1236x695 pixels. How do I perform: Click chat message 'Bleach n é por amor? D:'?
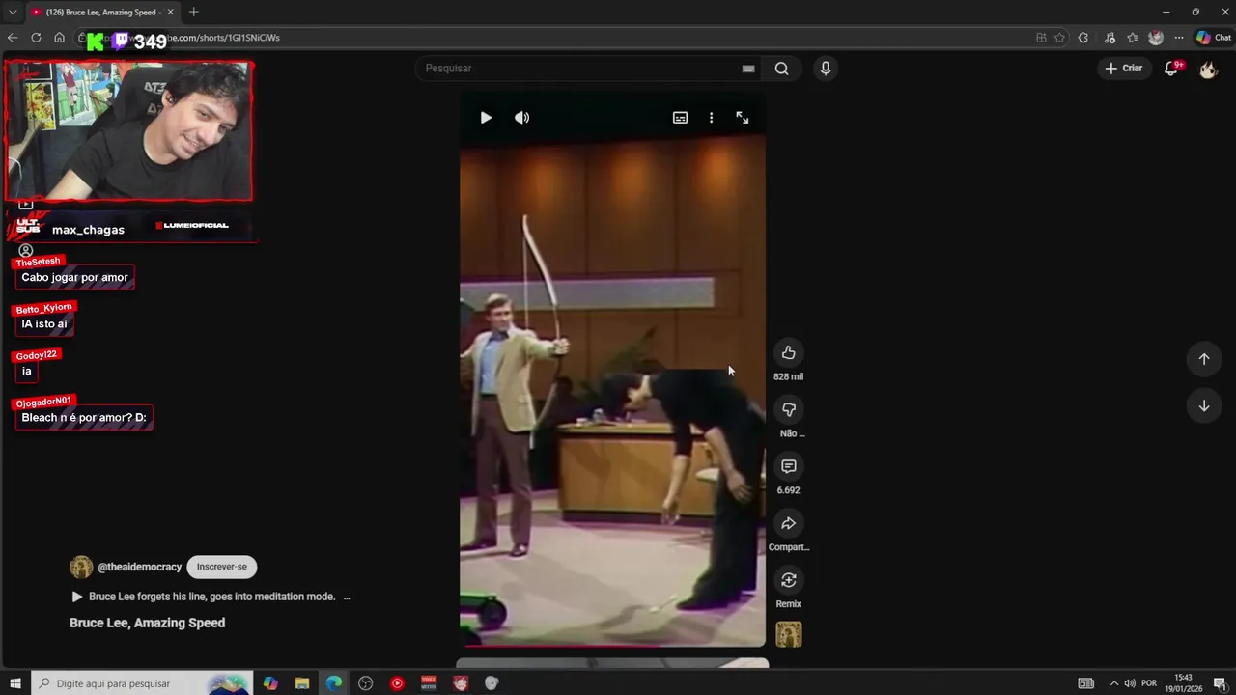pos(84,418)
